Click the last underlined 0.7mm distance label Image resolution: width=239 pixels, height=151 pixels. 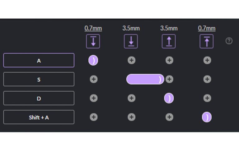pyautogui.click(x=207, y=28)
